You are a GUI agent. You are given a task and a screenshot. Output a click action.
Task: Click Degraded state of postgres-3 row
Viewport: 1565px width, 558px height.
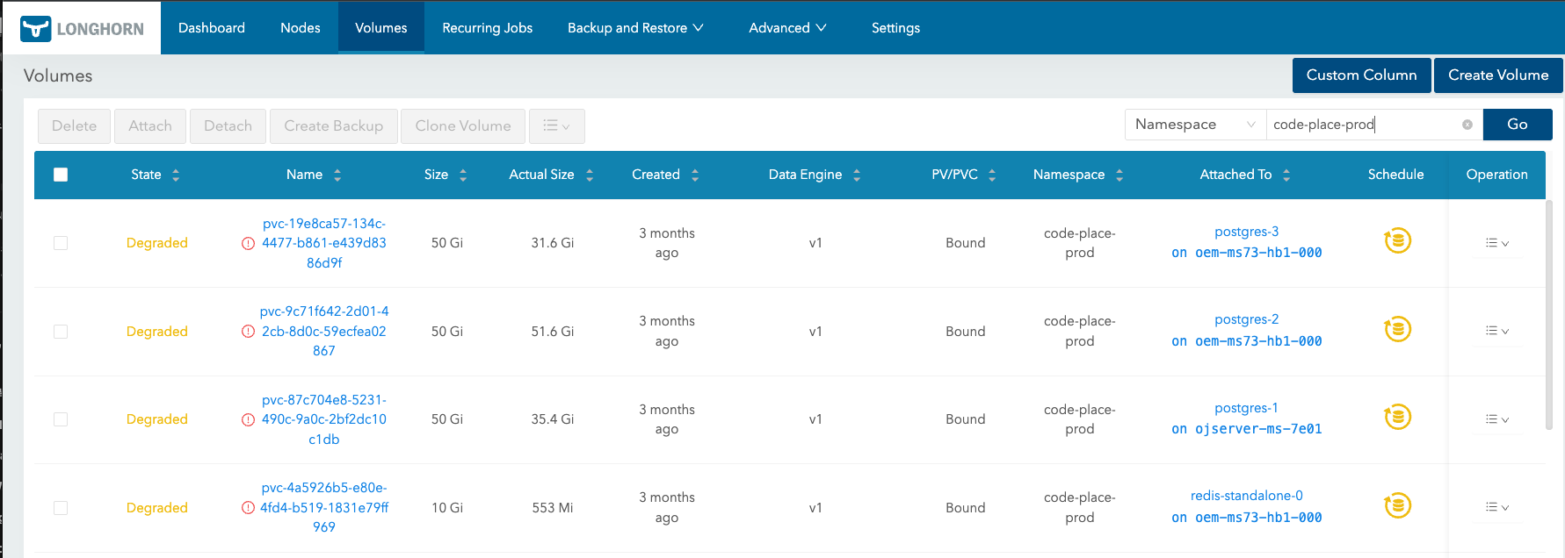click(x=157, y=243)
